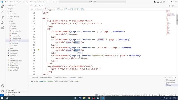Open the Extensions view
This screenshot has width=178, height=100.
click(3, 28)
